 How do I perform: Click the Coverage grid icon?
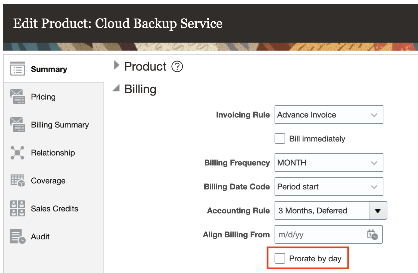(x=18, y=181)
